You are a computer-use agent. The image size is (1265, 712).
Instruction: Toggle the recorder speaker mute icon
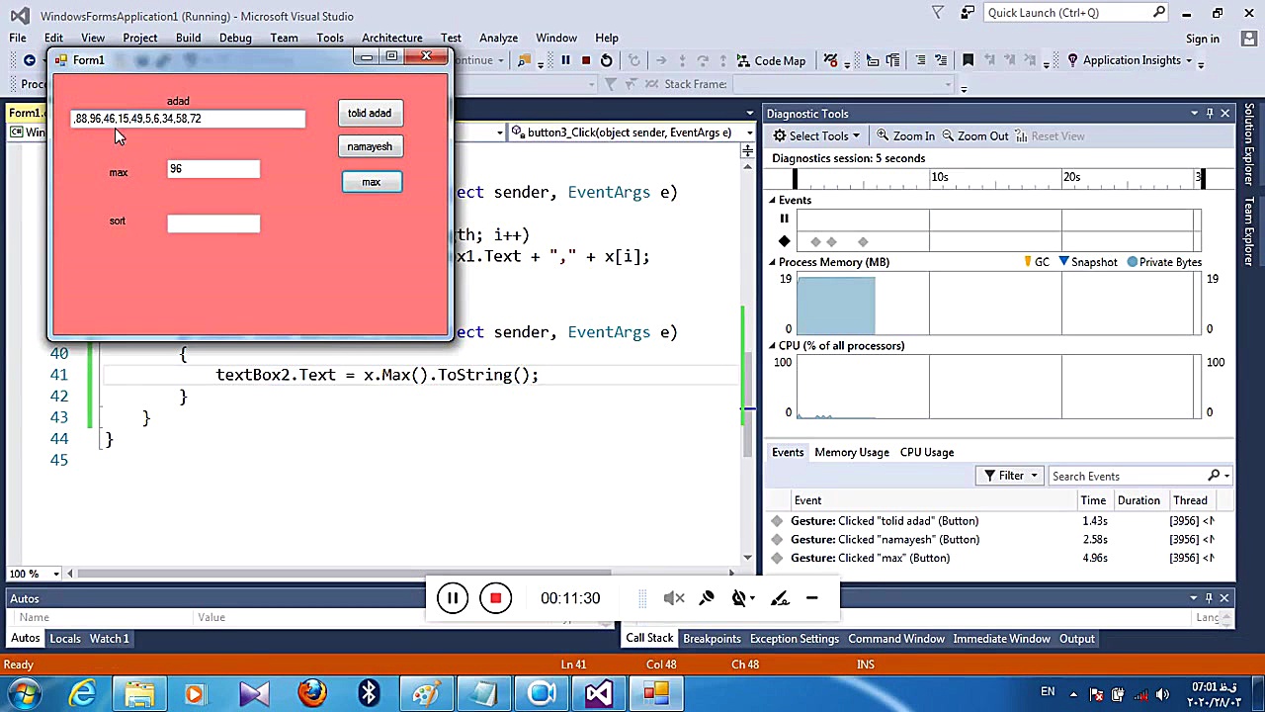tap(674, 598)
